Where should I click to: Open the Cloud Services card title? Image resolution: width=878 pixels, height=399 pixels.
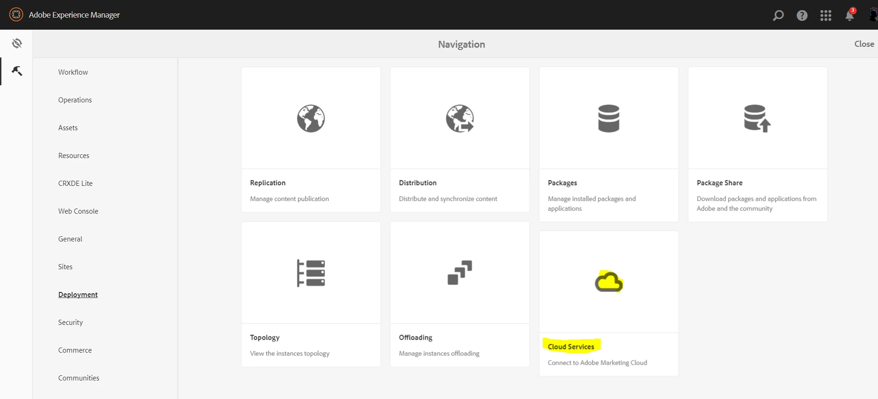[x=571, y=346]
